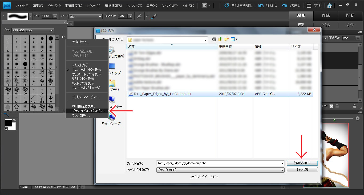This screenshot has width=364, height=195.
Task: Open the options bar 不透明度 opacity dropdown
Action: [130, 16]
